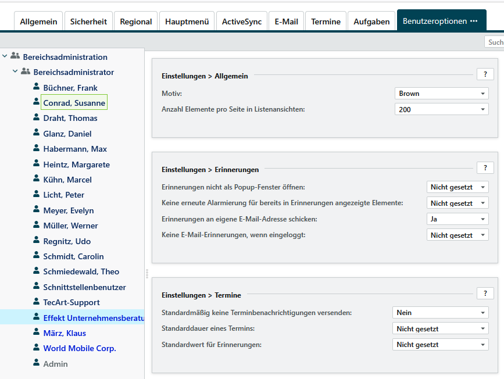
Task: Open the Anzahl Elemente pro Seite dropdown
Action: (441, 109)
